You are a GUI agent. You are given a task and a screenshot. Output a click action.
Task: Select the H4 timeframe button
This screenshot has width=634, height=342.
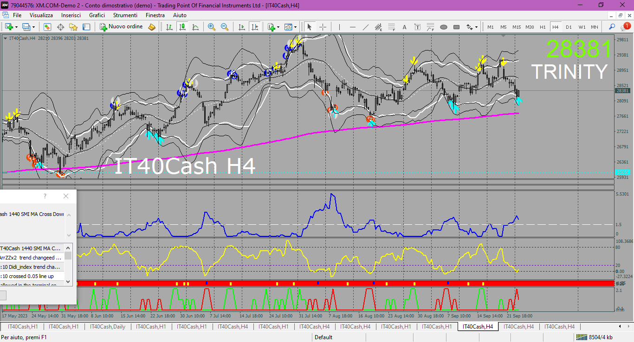tap(556, 27)
